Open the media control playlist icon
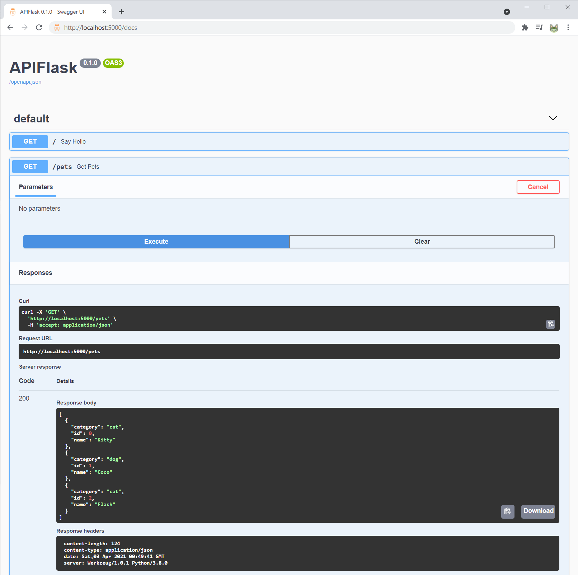Screen dimensions: 578x575 click(539, 28)
